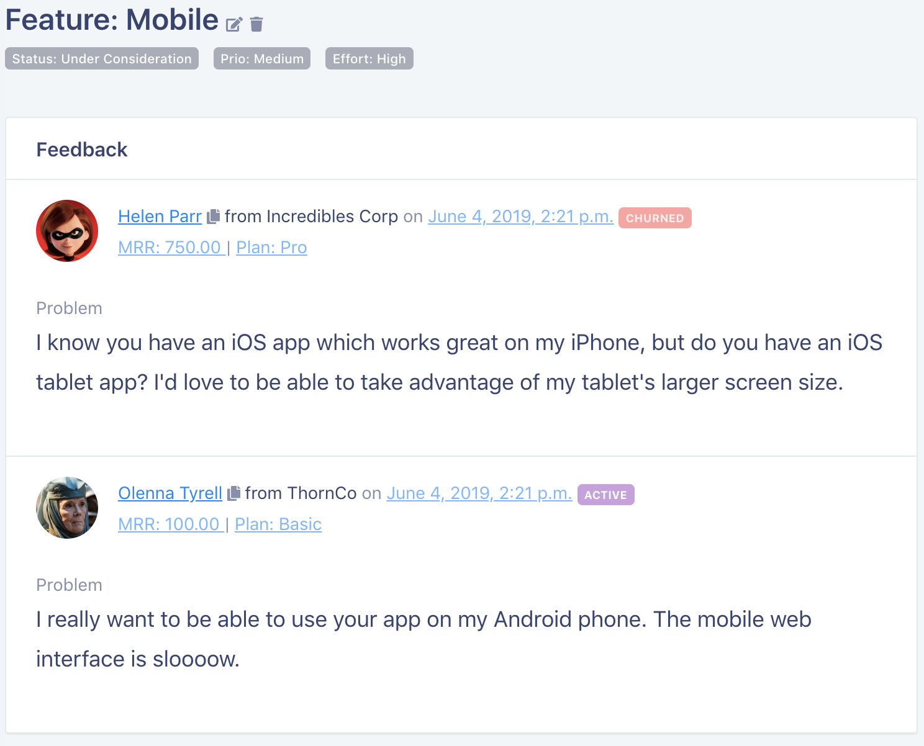This screenshot has height=746, width=924.
Task: Open the MRR: 100.00 link
Action: point(170,524)
